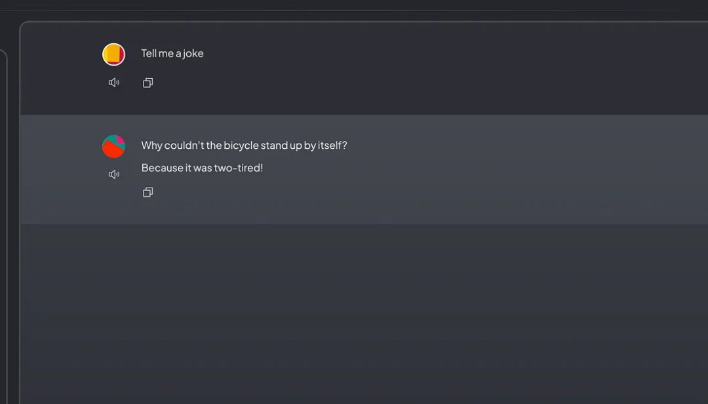This screenshot has height=404, width=708.
Task: Open the red and teal assistant avatar
Action: point(114,146)
